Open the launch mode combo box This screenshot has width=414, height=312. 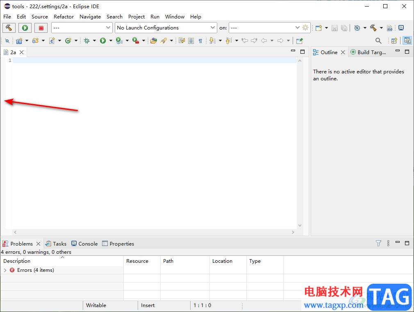click(x=82, y=28)
